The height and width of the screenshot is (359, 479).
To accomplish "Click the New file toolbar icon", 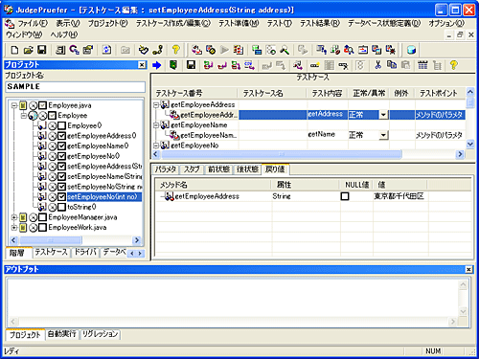I will tap(14, 50).
